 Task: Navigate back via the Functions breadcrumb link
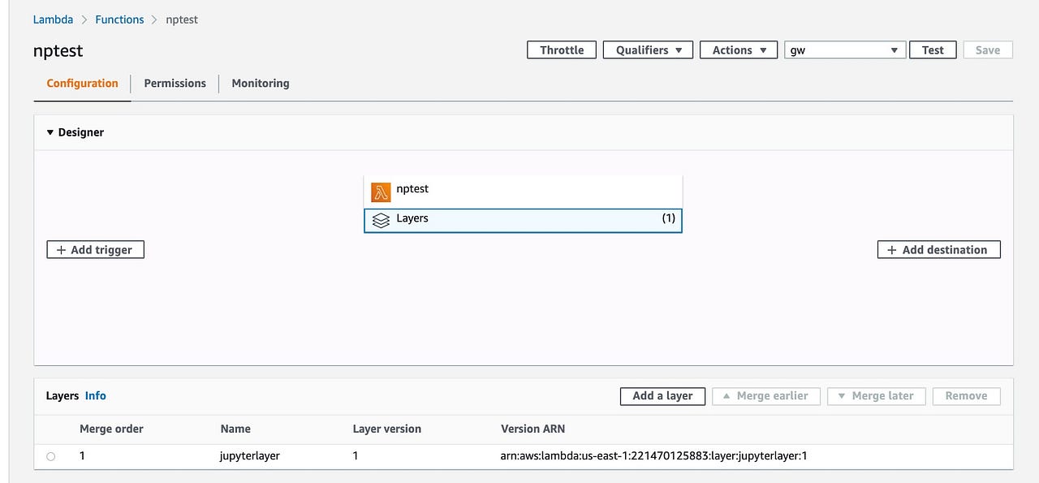pos(119,19)
